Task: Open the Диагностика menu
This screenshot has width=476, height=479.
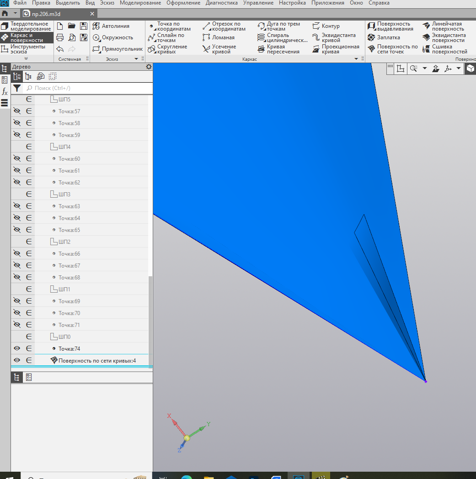Action: [221, 3]
